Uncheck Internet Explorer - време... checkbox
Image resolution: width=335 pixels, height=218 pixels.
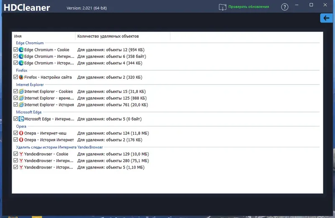[15, 98]
